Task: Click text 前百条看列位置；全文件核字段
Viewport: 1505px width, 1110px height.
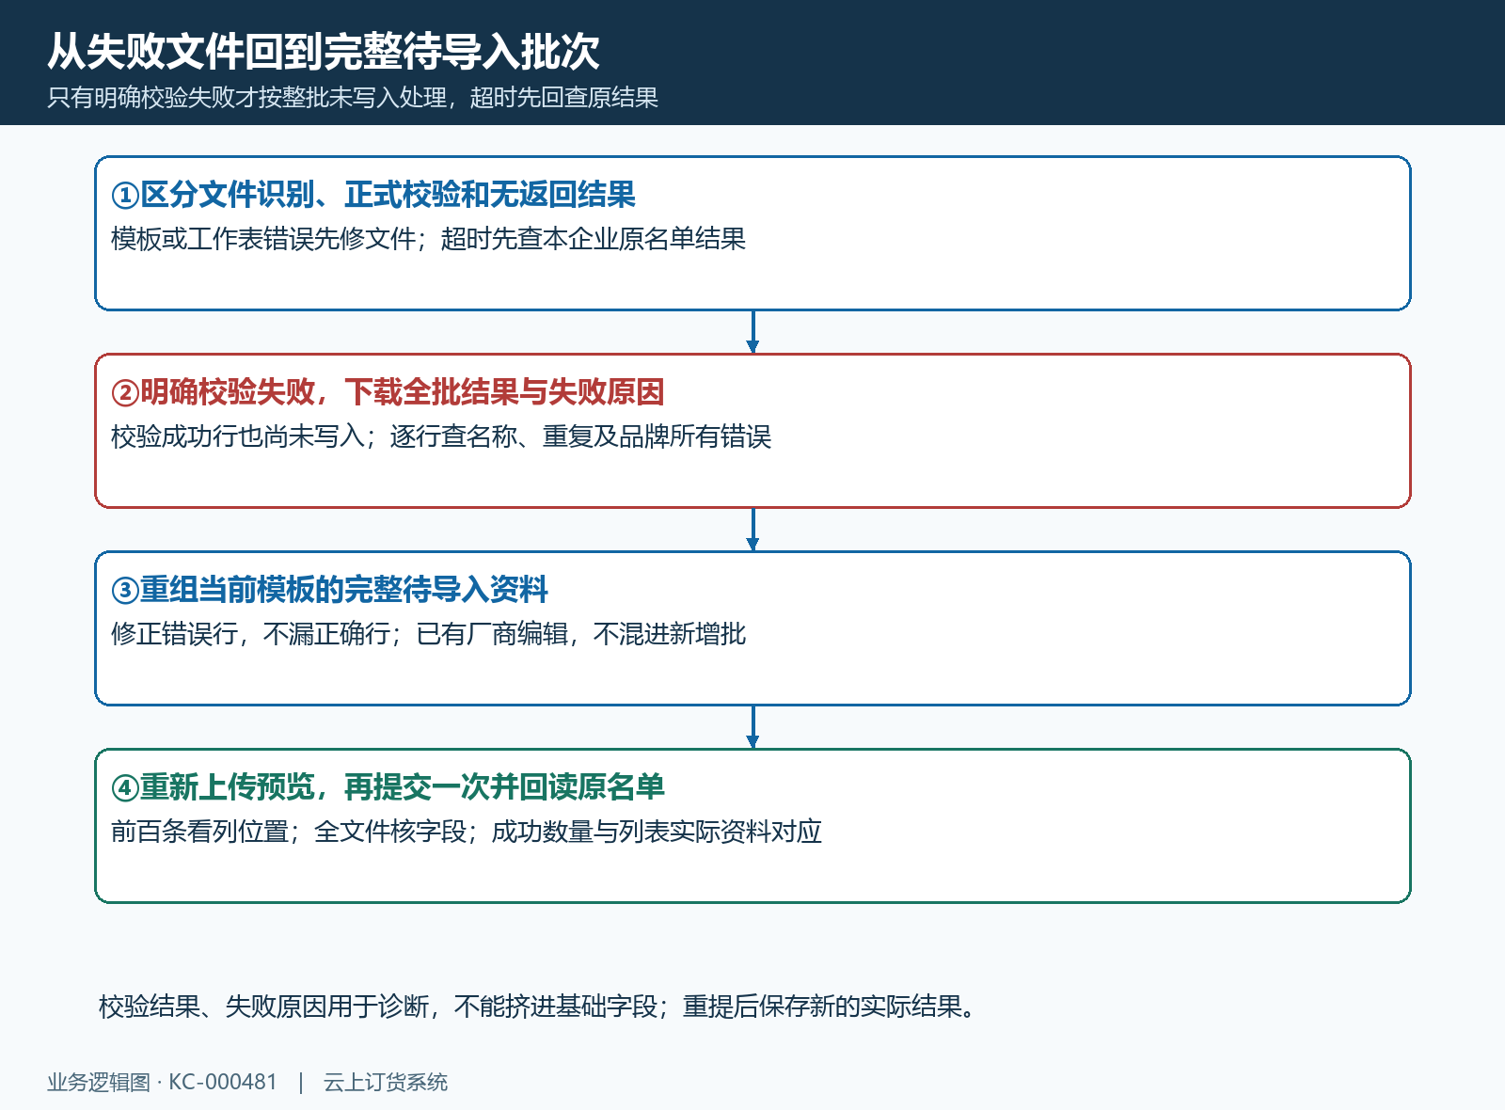Action: point(289,832)
